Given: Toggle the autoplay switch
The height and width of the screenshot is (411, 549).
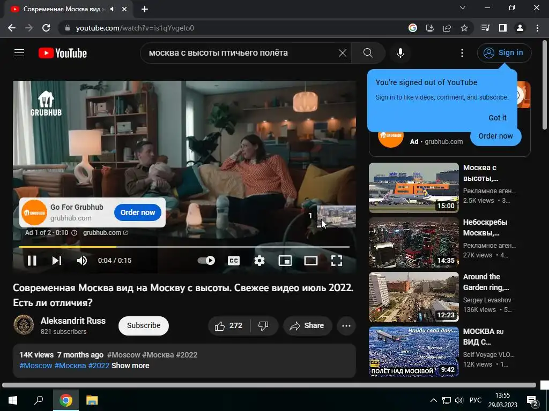Looking at the screenshot, I should pyautogui.click(x=206, y=261).
